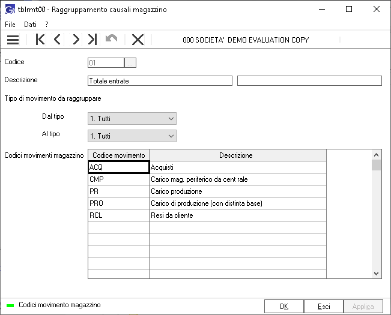Viewport: 391px width, 315px height.
Task: Click the Descrizione column header
Action: click(x=238, y=155)
